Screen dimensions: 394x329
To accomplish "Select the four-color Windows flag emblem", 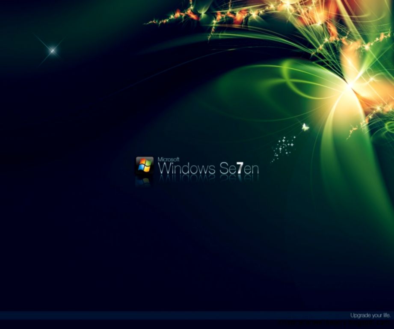I will coord(145,165).
